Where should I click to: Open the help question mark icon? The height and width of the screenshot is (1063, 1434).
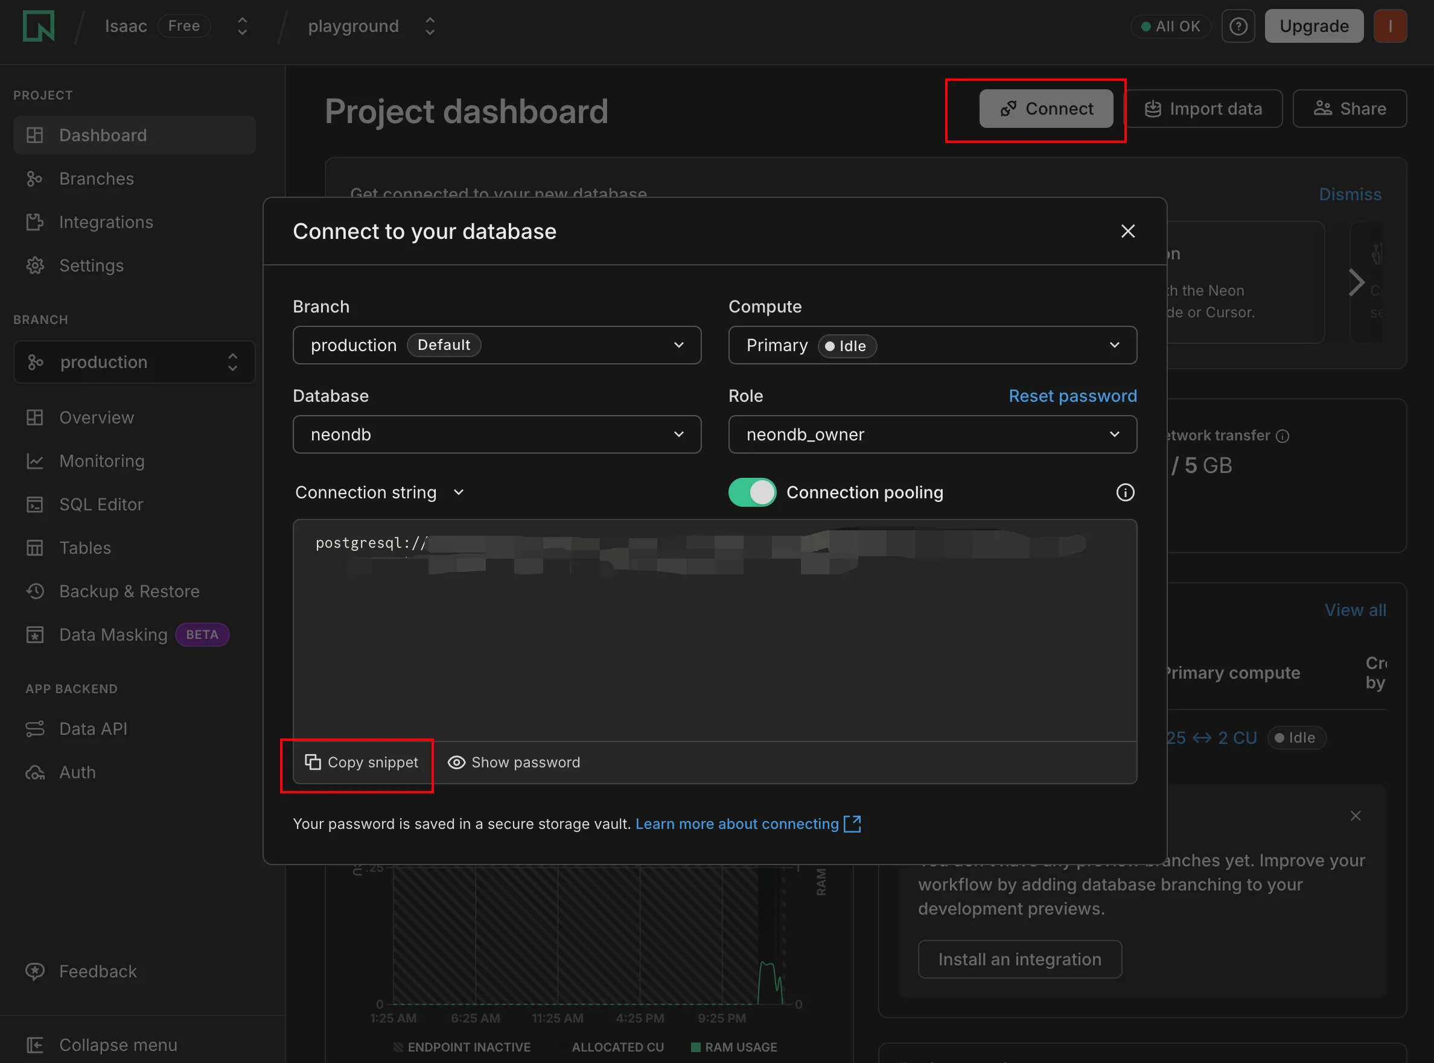click(x=1238, y=26)
